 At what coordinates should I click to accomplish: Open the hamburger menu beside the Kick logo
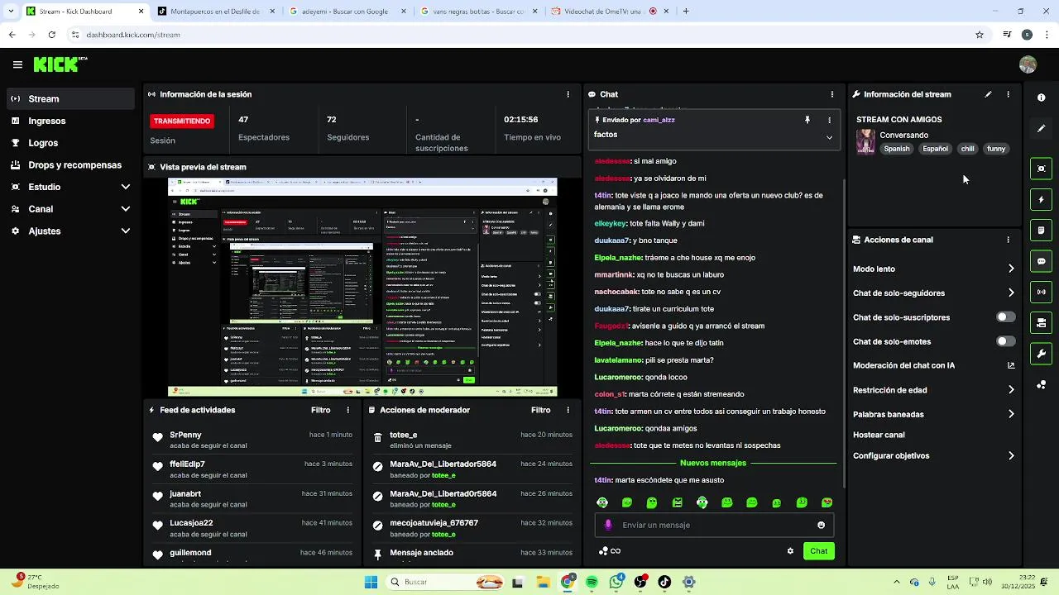point(17,64)
